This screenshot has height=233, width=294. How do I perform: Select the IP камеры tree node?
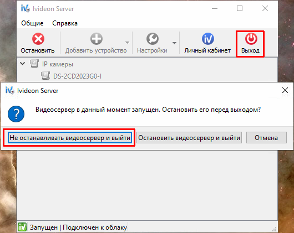click(58, 64)
